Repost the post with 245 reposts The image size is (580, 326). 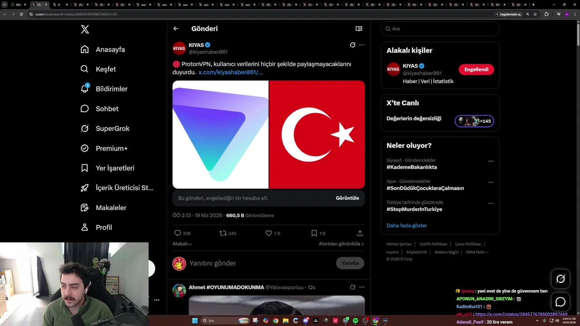point(228,233)
